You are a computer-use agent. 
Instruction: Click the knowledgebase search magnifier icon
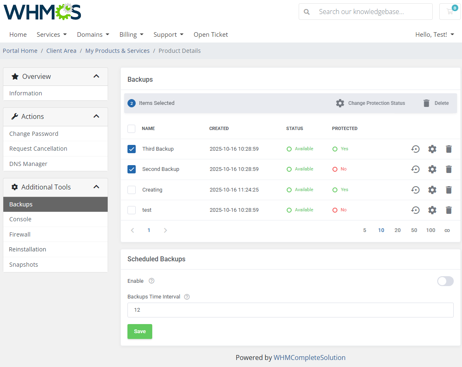click(307, 12)
